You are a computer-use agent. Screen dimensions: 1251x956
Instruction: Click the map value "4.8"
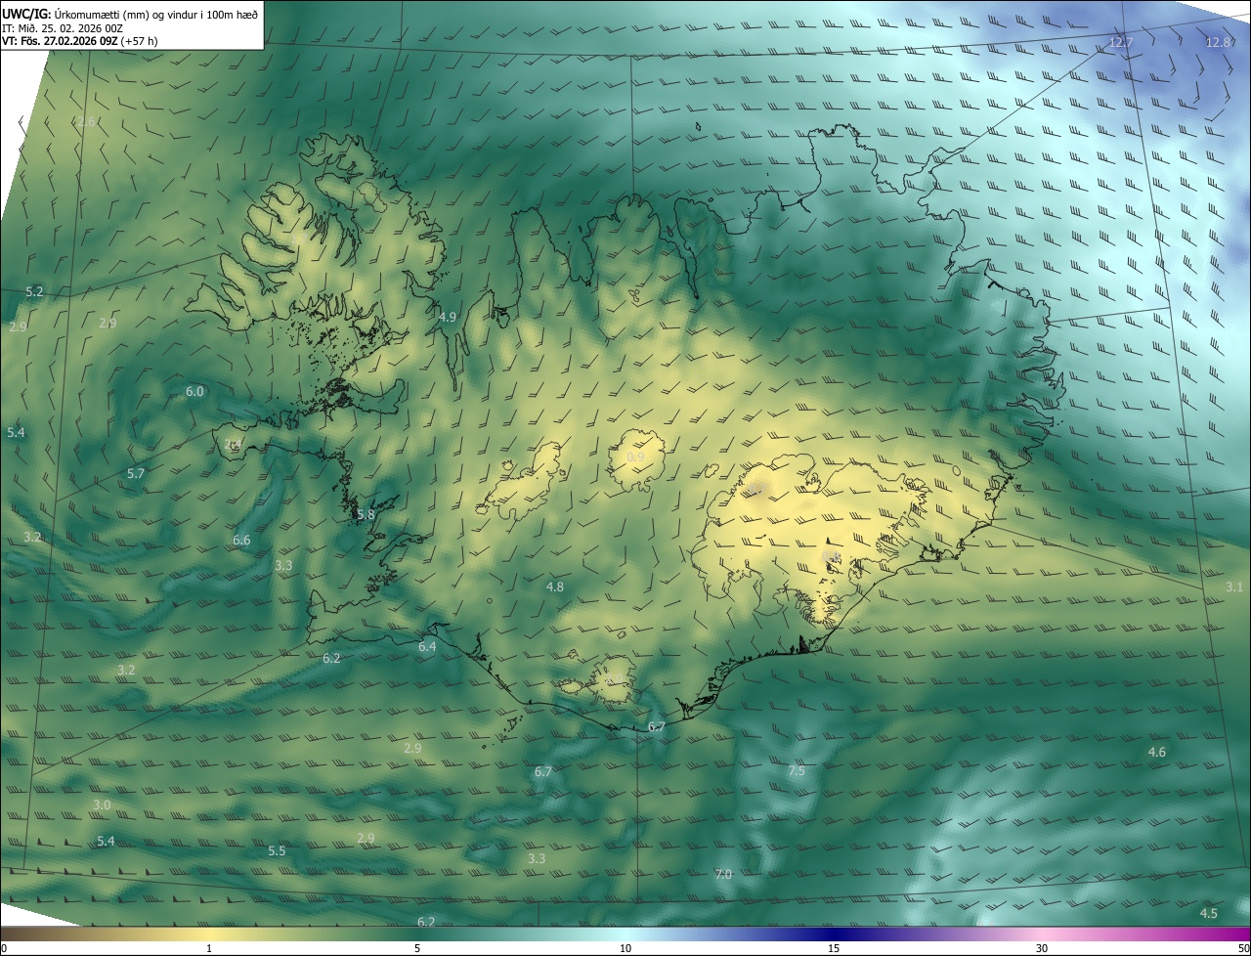coord(555,587)
